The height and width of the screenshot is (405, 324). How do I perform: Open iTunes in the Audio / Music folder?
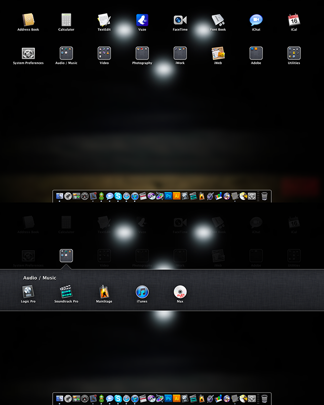[142, 292]
